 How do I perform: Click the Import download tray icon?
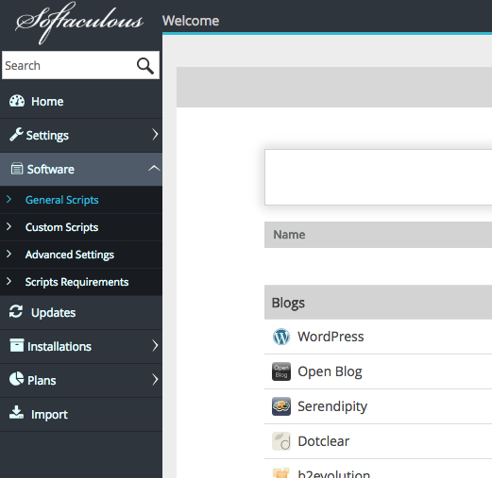tap(16, 412)
